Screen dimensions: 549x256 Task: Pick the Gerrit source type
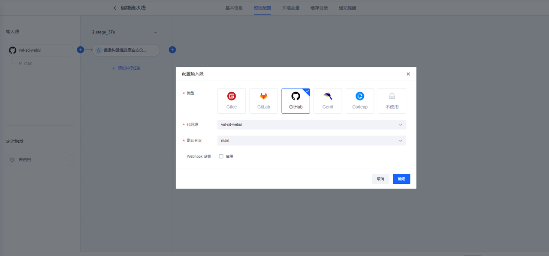pyautogui.click(x=328, y=101)
